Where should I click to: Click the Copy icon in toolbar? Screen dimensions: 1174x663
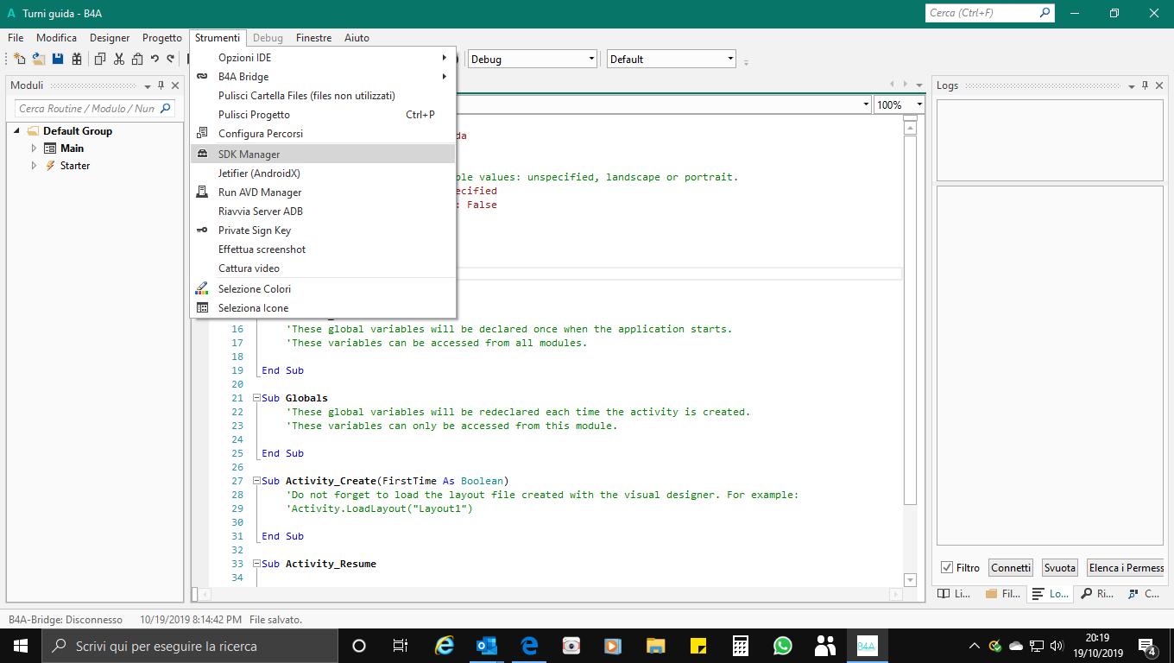pos(99,60)
